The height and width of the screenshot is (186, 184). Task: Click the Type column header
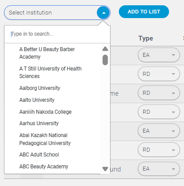(146, 38)
